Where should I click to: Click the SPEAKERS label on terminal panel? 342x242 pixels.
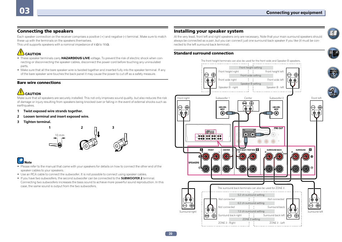194,162
